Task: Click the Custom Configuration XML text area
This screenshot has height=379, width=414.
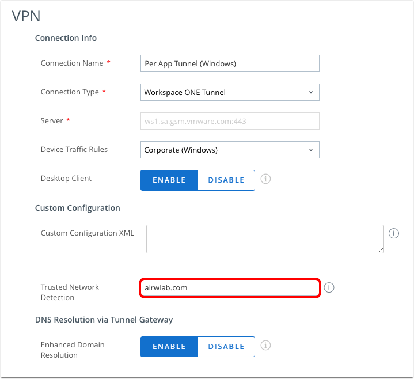Action: click(x=265, y=239)
